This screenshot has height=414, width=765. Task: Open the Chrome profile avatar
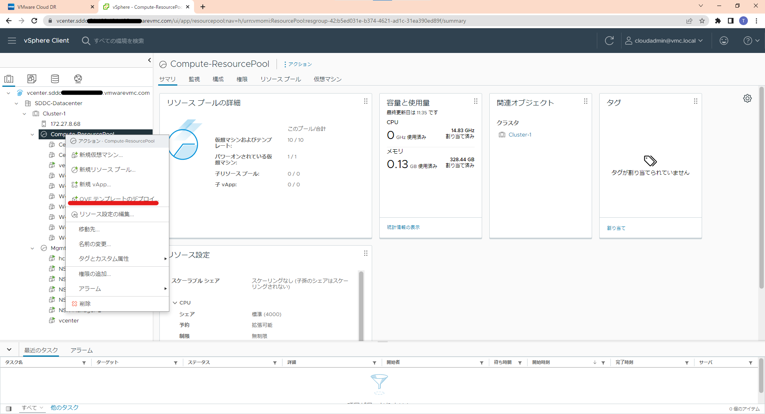point(743,21)
